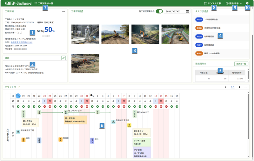Go to next period on whiteboard

(x=240, y=87)
